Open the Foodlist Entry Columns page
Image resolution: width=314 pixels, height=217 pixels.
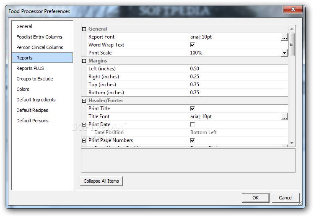(x=42, y=37)
